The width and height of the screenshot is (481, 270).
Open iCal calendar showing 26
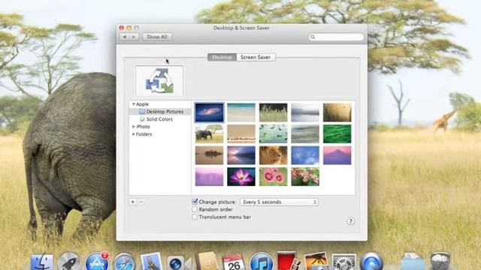point(234,262)
